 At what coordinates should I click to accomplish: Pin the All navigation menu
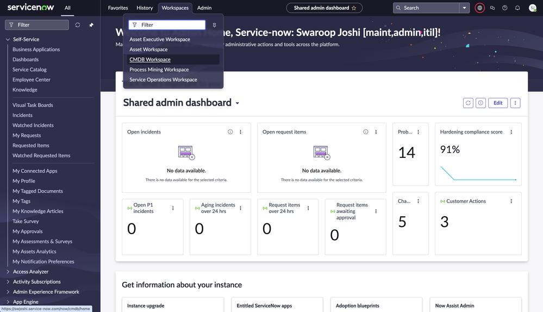[91, 25]
